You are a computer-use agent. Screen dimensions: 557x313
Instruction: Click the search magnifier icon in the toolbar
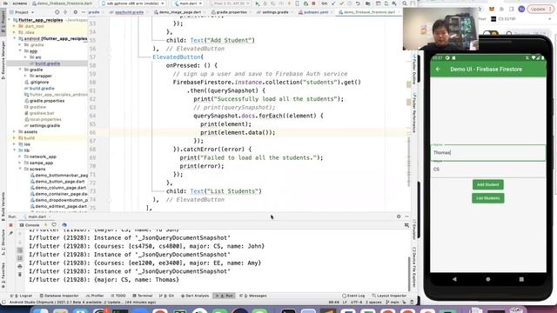[405, 3]
